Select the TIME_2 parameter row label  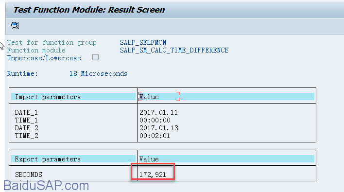coord(27,136)
